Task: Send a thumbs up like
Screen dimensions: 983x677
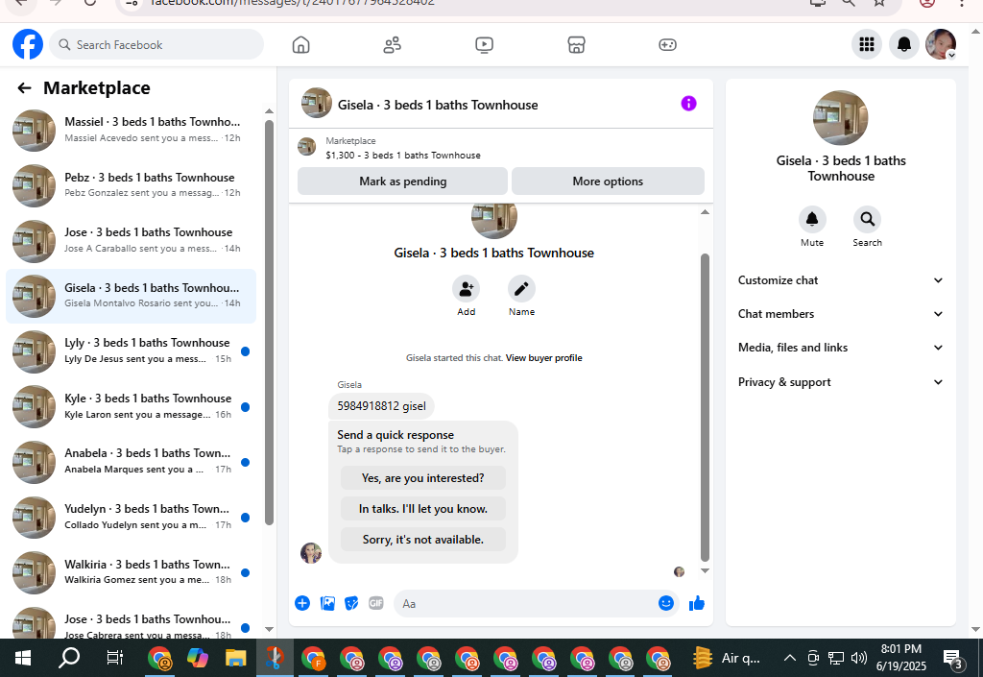Action: click(x=697, y=603)
